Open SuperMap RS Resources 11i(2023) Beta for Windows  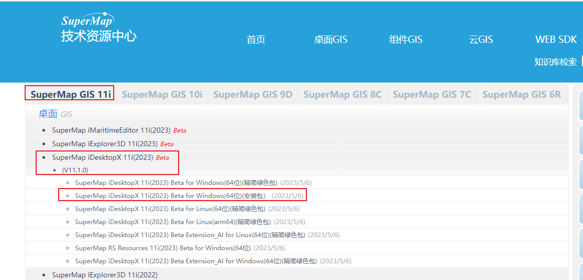point(163,248)
